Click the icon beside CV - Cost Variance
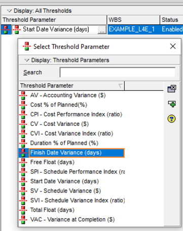The width and height of the screenshot is (183, 231). tap(23, 124)
